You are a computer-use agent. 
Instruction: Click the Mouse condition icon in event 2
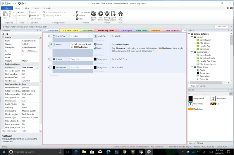54,44
